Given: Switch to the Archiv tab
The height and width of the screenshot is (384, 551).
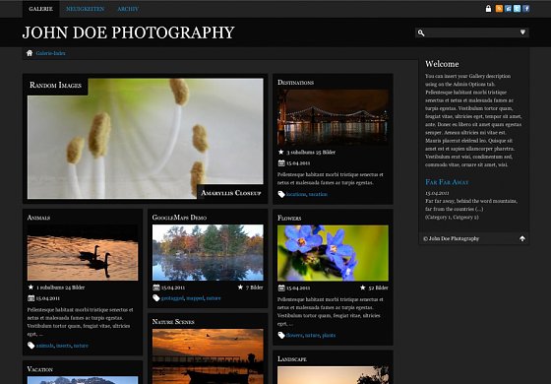Looking at the screenshot, I should [128, 9].
